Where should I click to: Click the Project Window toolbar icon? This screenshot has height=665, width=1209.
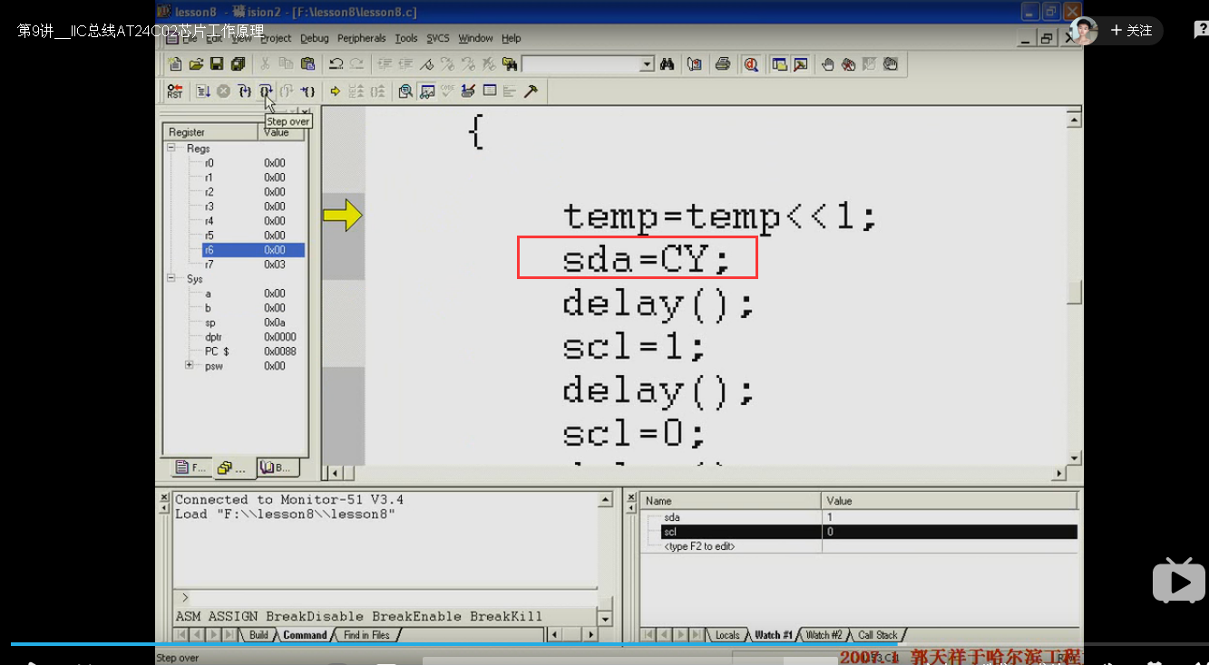point(779,64)
